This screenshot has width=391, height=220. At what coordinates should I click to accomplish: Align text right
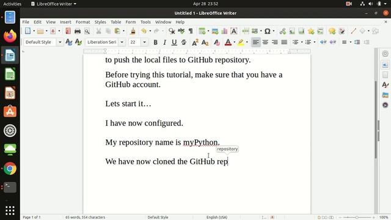click(x=275, y=42)
